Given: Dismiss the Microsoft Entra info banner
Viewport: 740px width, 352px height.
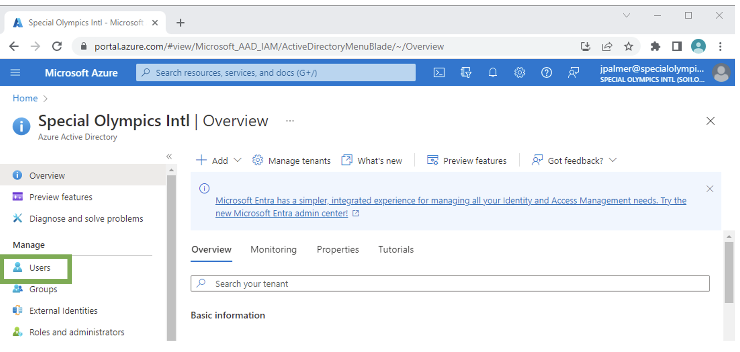Looking at the screenshot, I should tap(710, 189).
